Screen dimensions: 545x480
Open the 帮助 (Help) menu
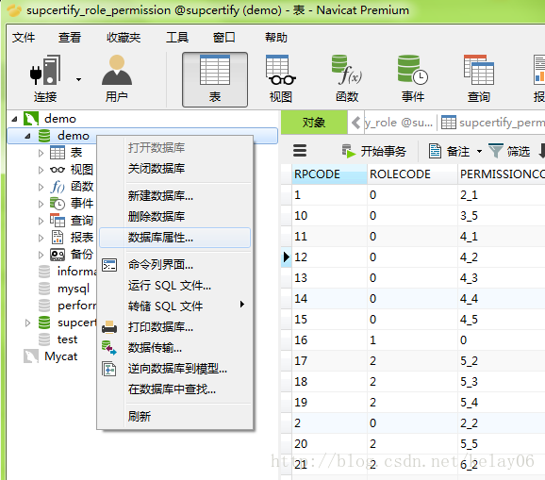tap(276, 37)
